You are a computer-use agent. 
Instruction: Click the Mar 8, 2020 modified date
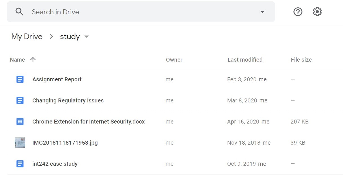[x=242, y=100]
